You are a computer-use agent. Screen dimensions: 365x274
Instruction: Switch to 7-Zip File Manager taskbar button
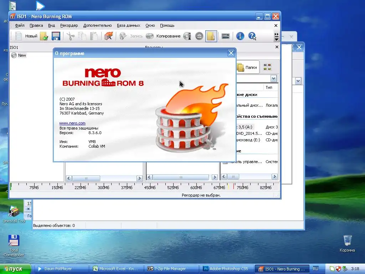click(172, 269)
